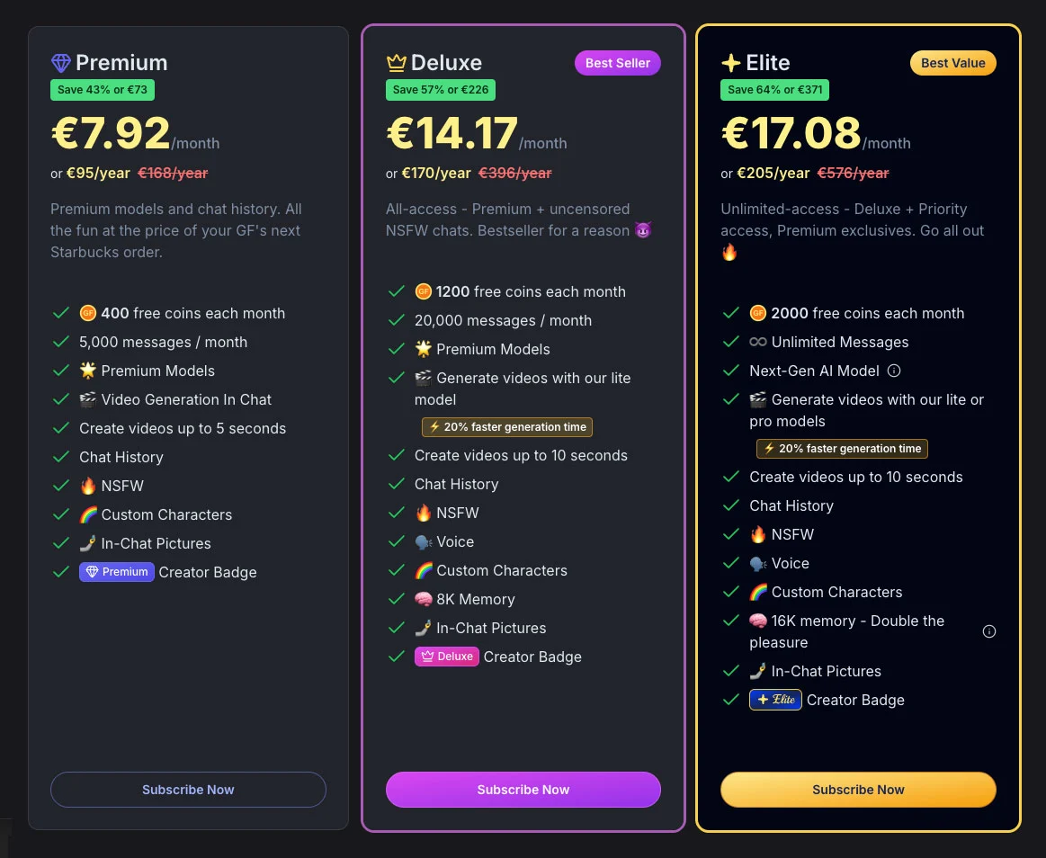This screenshot has height=858, width=1046.
Task: Click the Deluxe crown icon
Action: point(397,63)
